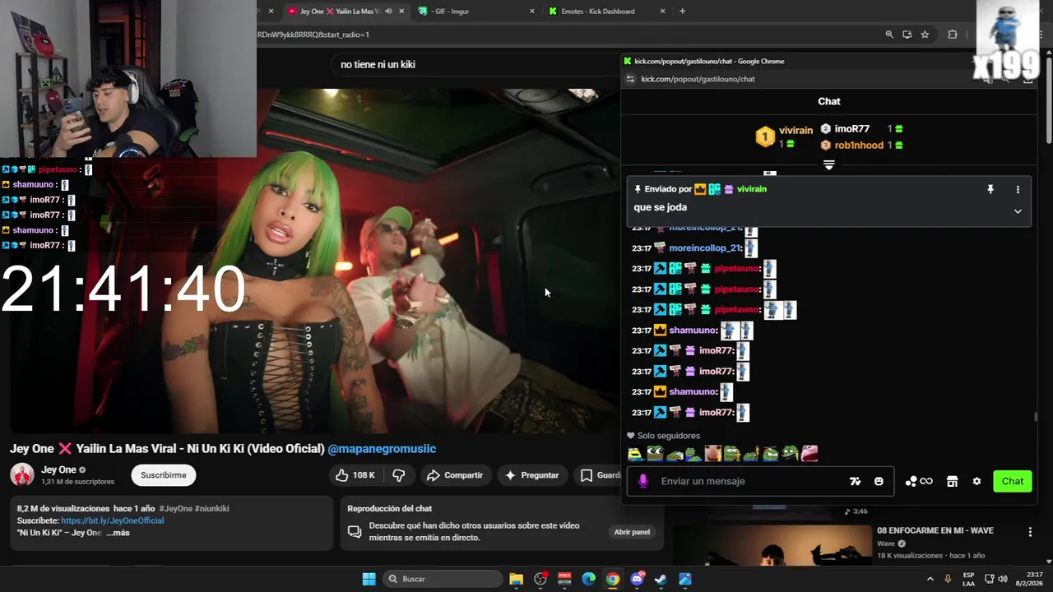
Task: Click the YouTube search box
Action: pos(477,64)
